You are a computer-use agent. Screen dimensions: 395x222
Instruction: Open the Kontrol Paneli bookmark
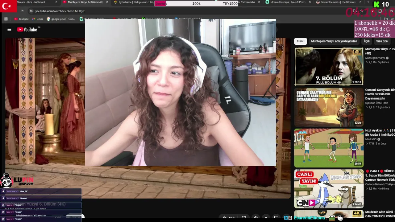tap(93, 19)
